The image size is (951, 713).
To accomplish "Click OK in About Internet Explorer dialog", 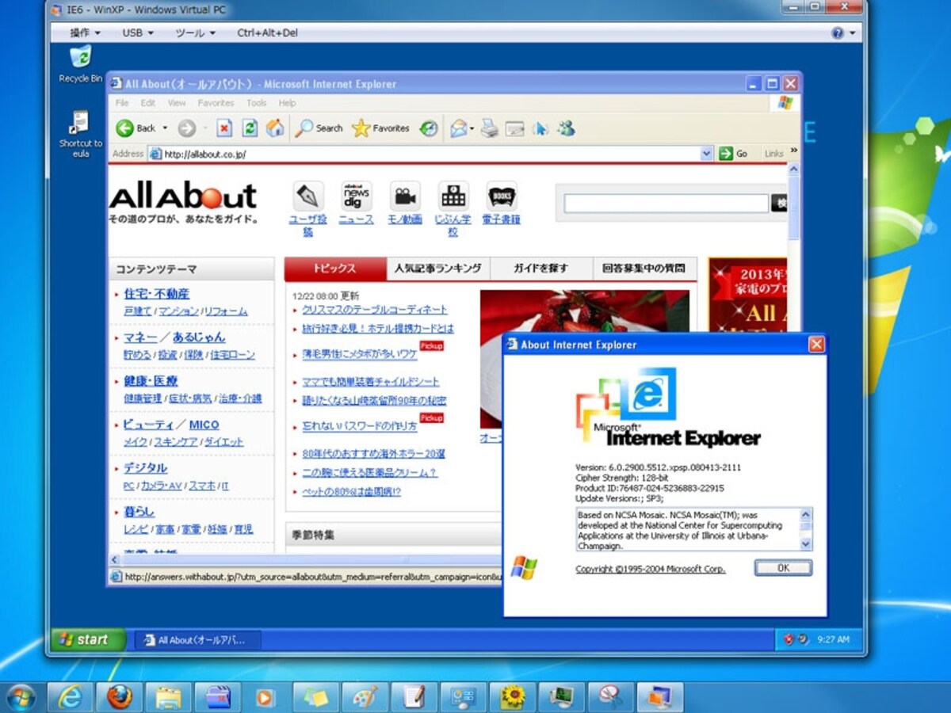I will pyautogui.click(x=783, y=568).
